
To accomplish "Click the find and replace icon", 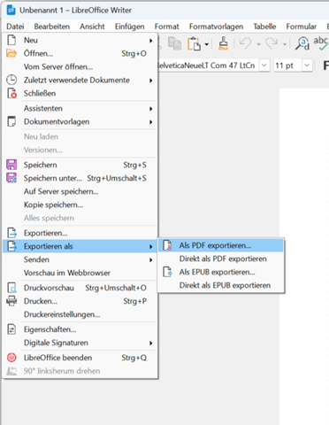I will point(302,43).
